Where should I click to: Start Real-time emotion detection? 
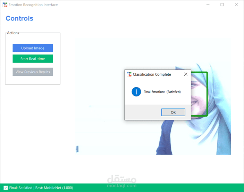[x=33, y=59]
